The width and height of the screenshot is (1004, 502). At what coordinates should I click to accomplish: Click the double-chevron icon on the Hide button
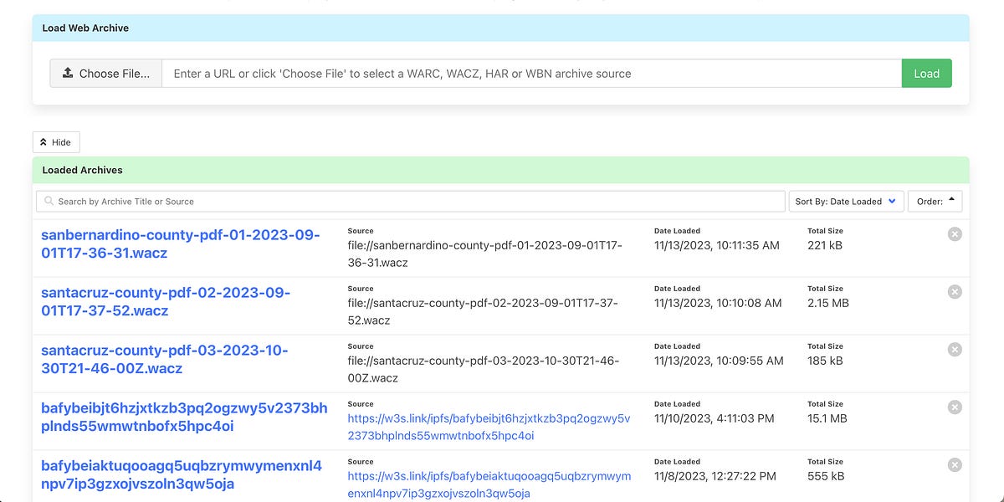(46, 142)
